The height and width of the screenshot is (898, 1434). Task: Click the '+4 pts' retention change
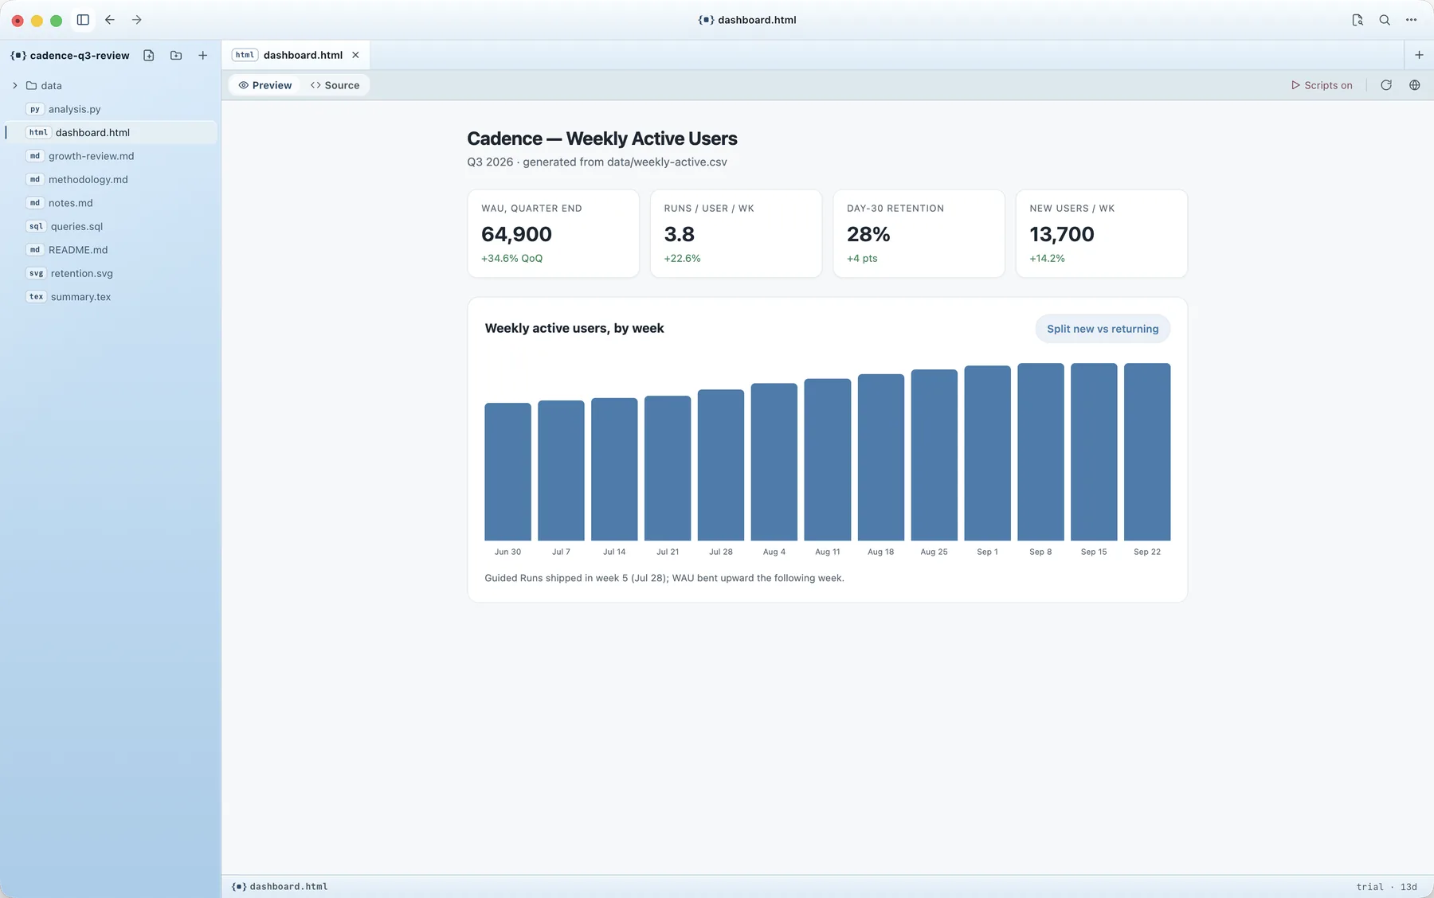click(x=862, y=259)
